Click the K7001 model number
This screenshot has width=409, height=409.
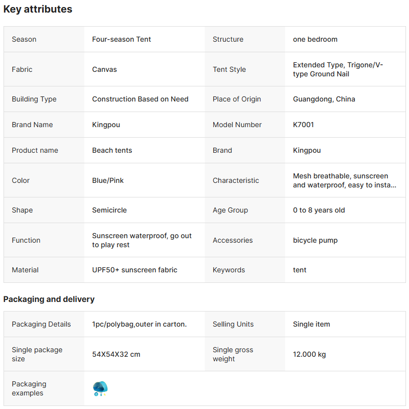pos(303,125)
